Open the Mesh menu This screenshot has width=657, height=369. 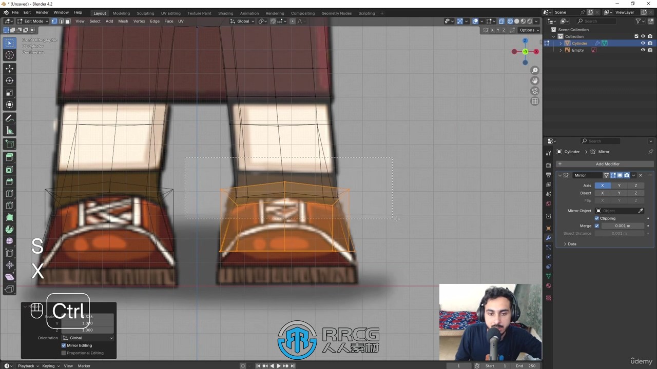pyautogui.click(x=123, y=21)
